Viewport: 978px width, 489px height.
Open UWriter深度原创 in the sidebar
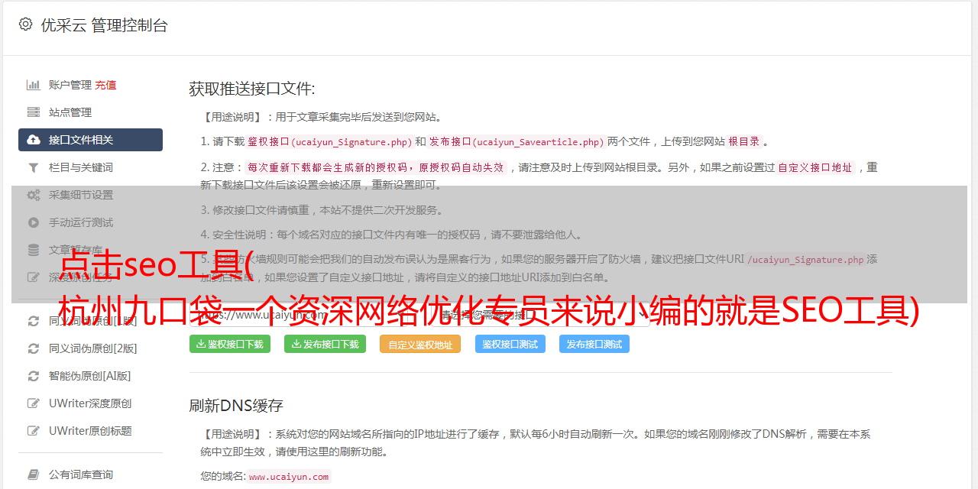click(90, 403)
